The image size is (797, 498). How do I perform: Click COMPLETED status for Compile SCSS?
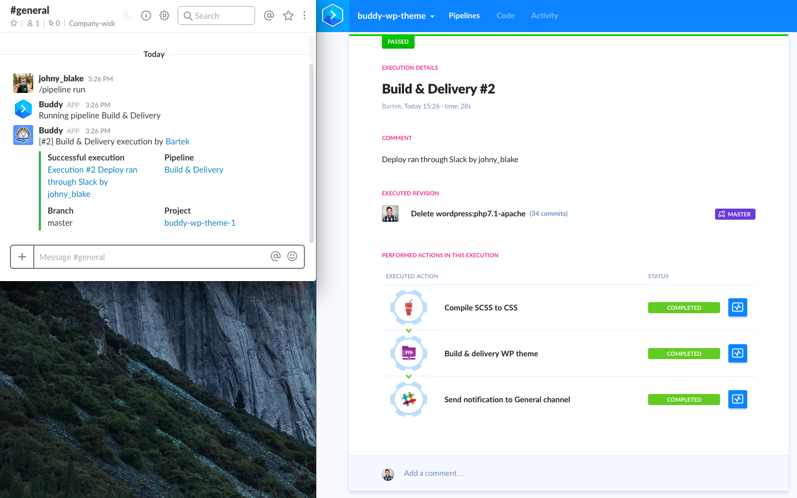[684, 308]
